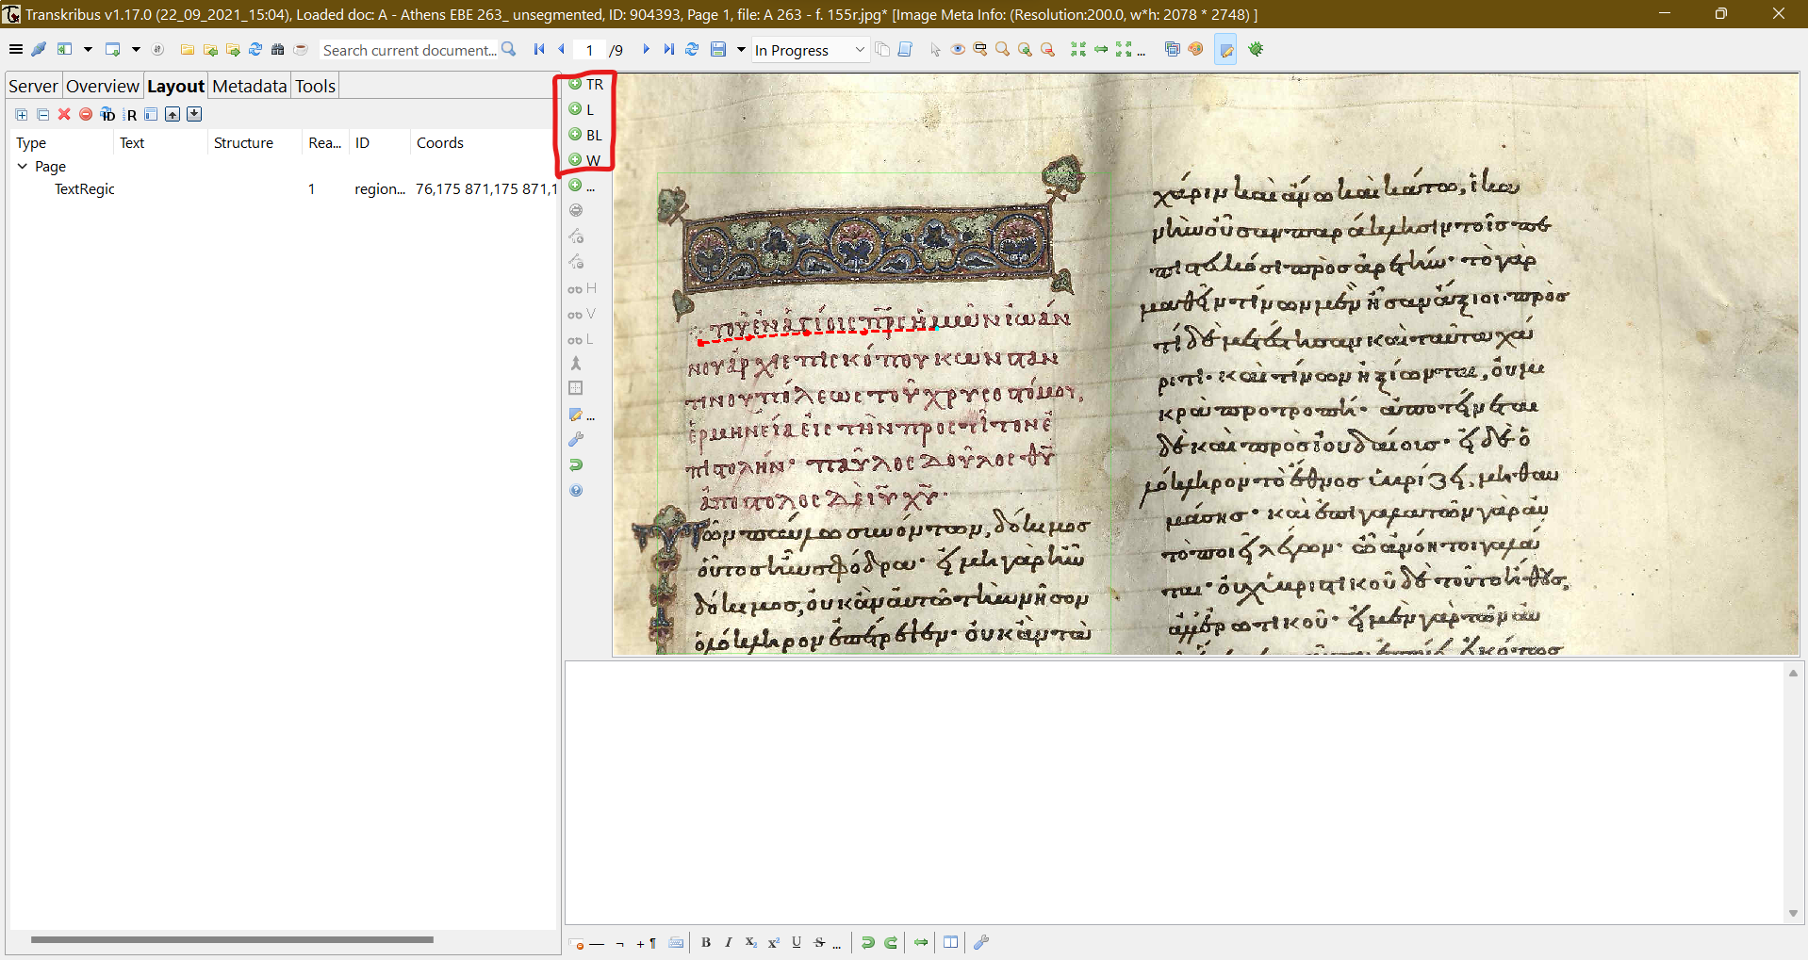The width and height of the screenshot is (1808, 960).
Task: Move shape down in reading order
Action: [194, 114]
